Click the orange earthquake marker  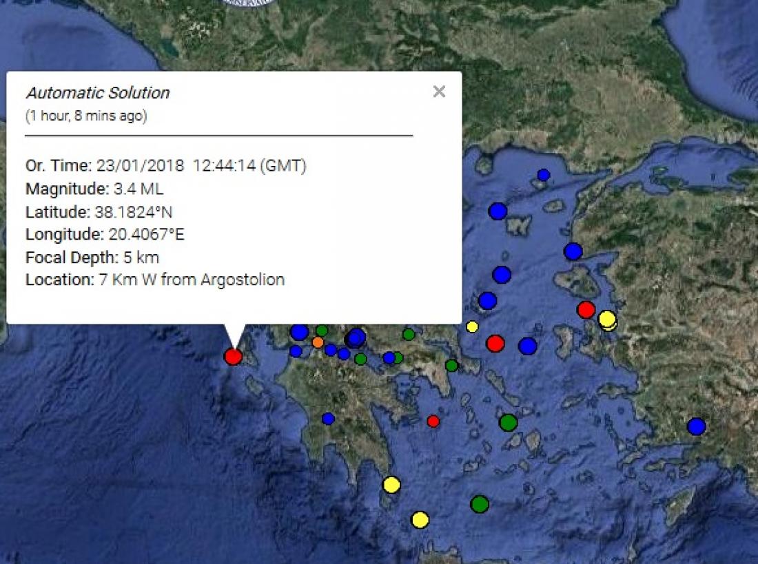click(x=318, y=342)
